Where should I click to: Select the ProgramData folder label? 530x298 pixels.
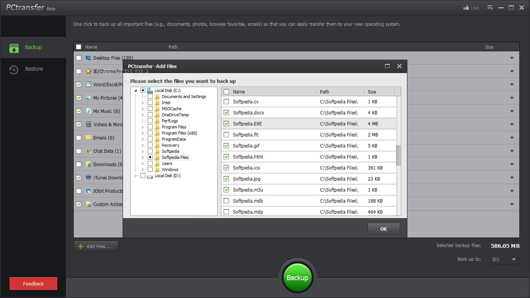(174, 139)
